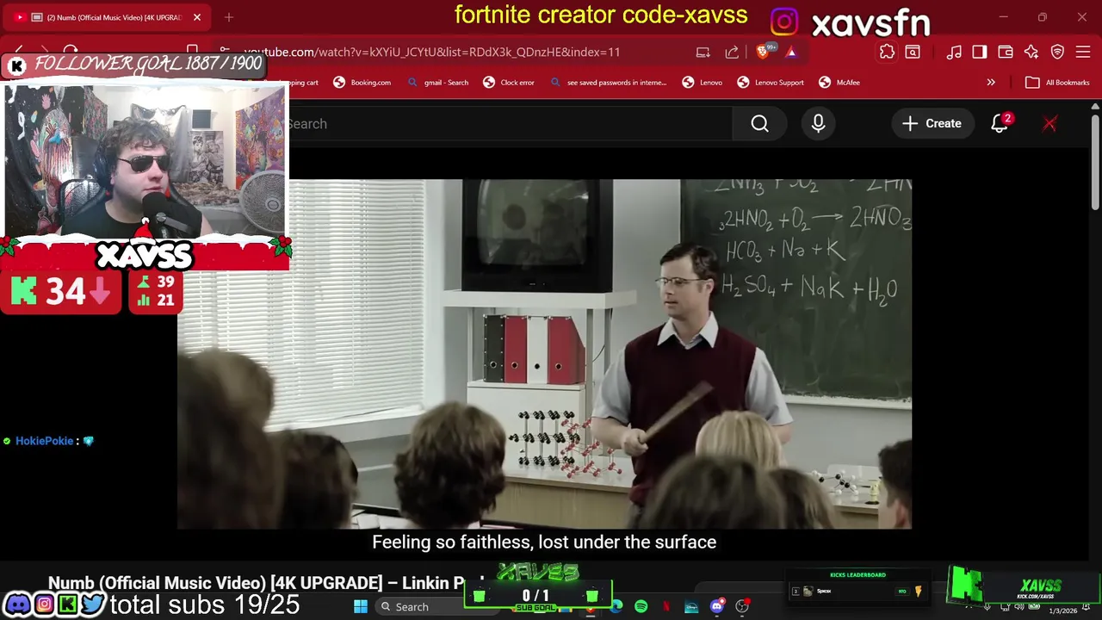Open Discord from the taskbar
The height and width of the screenshot is (620, 1102).
click(716, 607)
